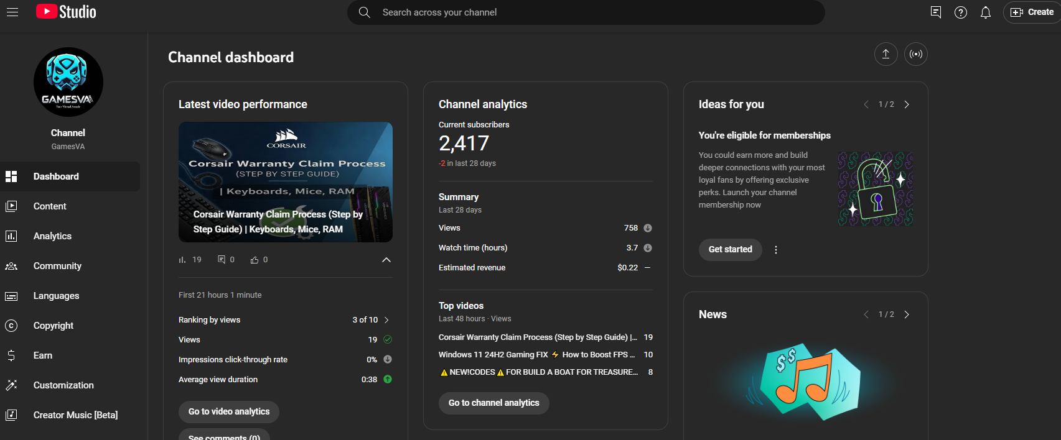The width and height of the screenshot is (1061, 440).
Task: Go to previous Ideas for you card
Action: pyautogui.click(x=866, y=104)
